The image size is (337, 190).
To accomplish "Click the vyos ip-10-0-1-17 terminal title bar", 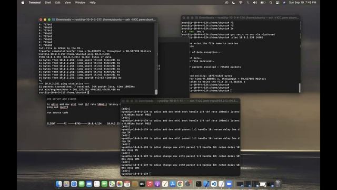I will [x=180, y=101].
